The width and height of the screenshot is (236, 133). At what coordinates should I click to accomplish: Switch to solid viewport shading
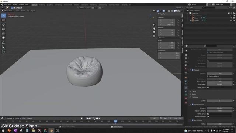point(174,11)
